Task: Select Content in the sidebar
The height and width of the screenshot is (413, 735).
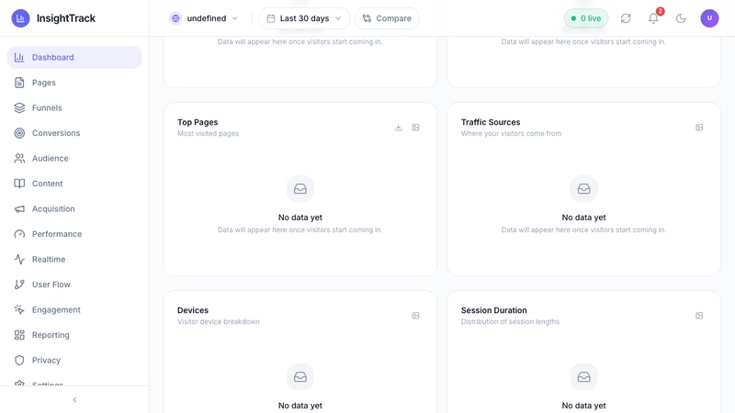Action: [x=74, y=184]
